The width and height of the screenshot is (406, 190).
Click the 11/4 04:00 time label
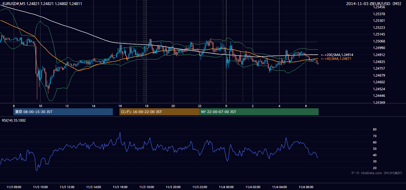[x=279, y=187]
